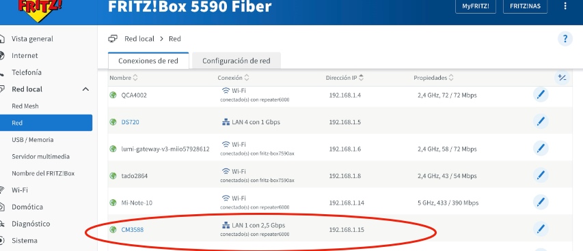Click the 2,4 GHz, 72 / 72 Mbps value
This screenshot has width=583, height=251.
[447, 95]
